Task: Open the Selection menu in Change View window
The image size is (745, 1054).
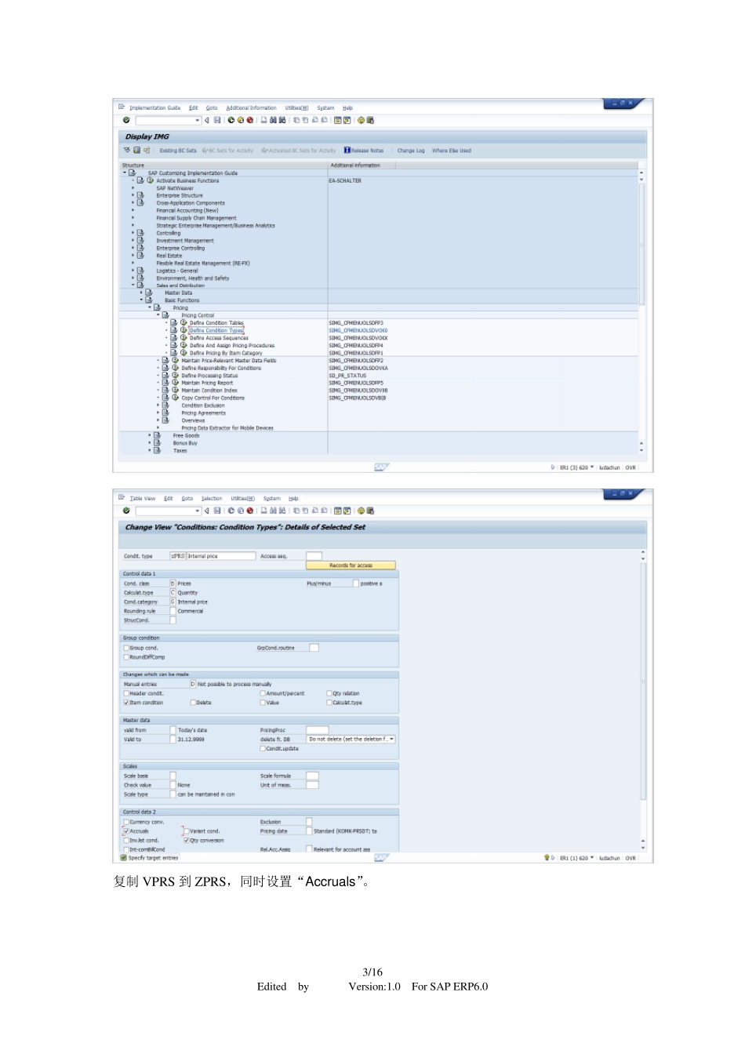Action: click(212, 499)
